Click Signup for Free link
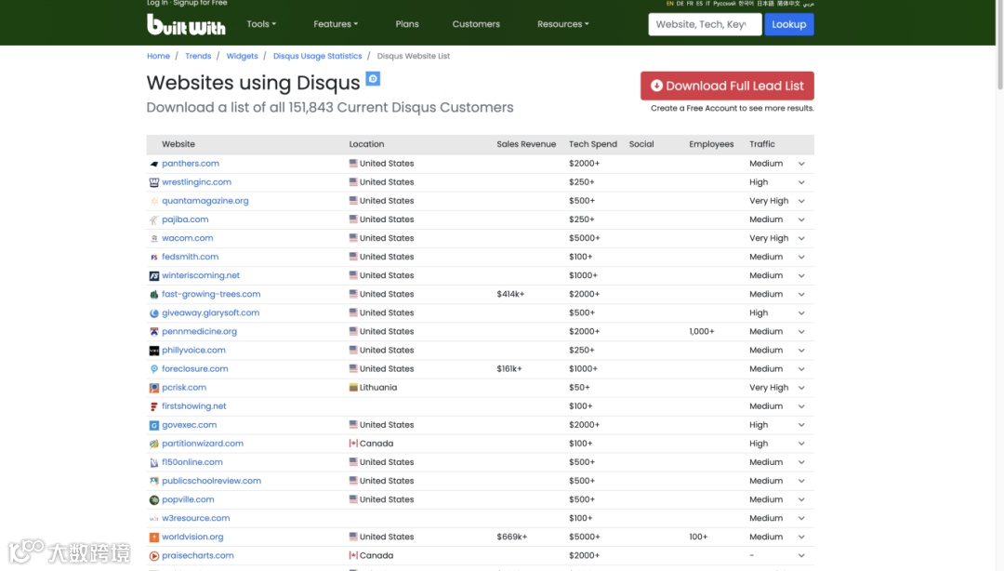The image size is (1004, 571). [x=200, y=3]
